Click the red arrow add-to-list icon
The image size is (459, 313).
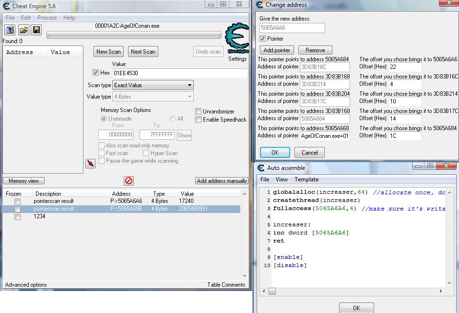(90, 164)
